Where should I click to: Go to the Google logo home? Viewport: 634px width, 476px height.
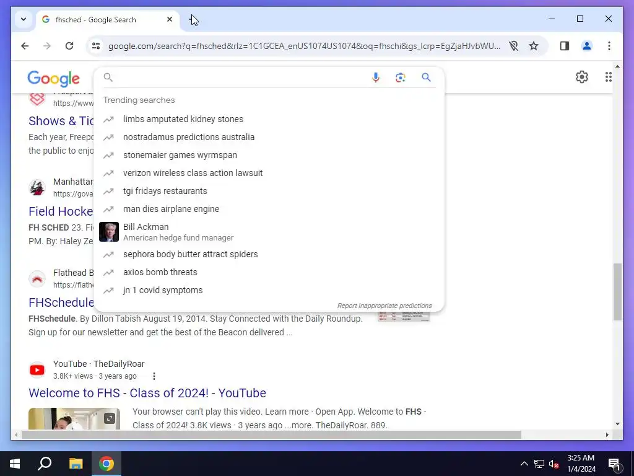pos(53,79)
